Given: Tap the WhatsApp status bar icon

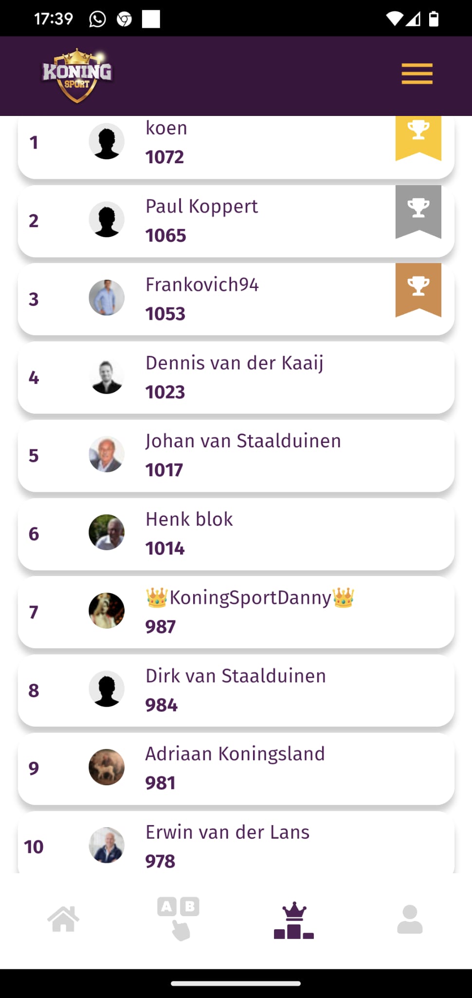Looking at the screenshot, I should tap(97, 19).
